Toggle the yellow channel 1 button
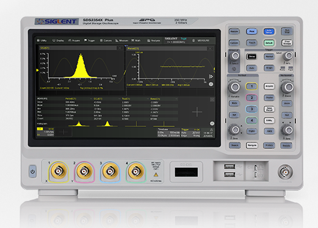318x228 pixels. (251, 86)
